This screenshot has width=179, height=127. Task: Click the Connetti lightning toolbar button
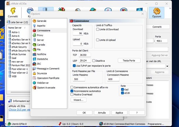click(x=13, y=13)
